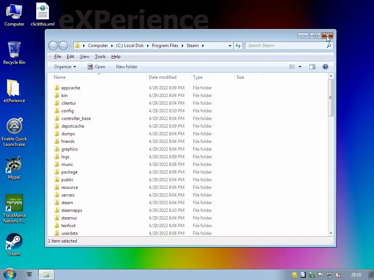The height and width of the screenshot is (280, 374).
Task: Launch the Mypal browser shortcut
Action: pyautogui.click(x=14, y=168)
